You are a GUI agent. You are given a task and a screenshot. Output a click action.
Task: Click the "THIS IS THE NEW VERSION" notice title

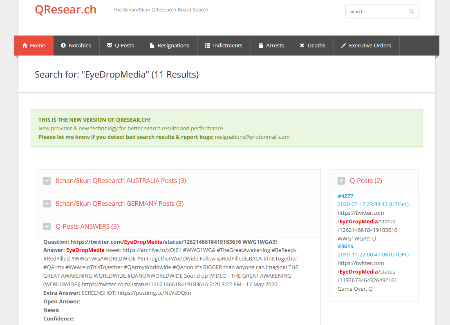pyautogui.click(x=94, y=120)
